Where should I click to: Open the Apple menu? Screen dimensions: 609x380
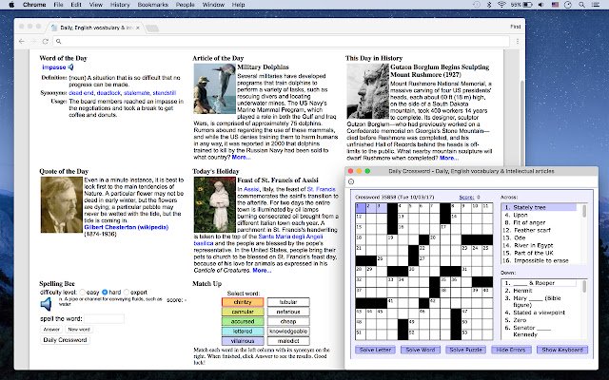(11, 5)
